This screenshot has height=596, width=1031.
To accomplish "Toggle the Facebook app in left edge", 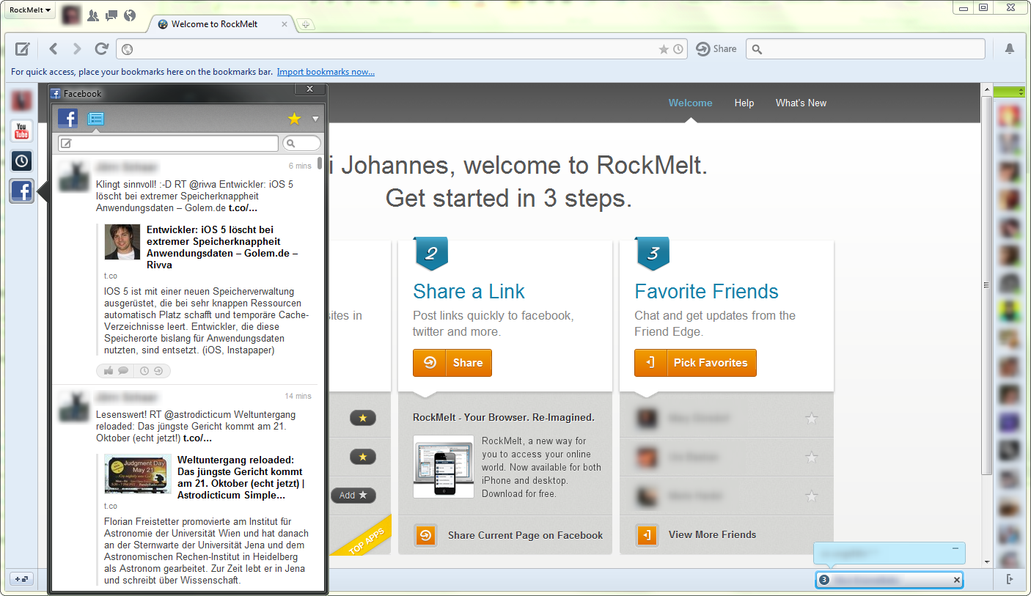I will pos(22,191).
